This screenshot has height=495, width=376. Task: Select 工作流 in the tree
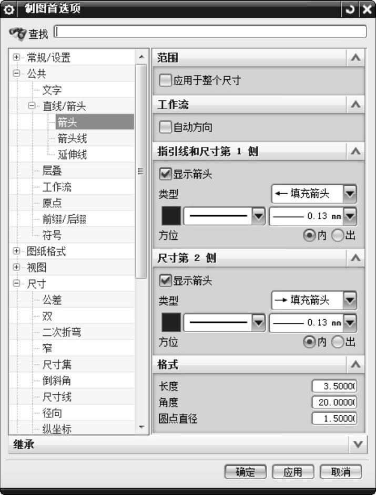point(57,187)
